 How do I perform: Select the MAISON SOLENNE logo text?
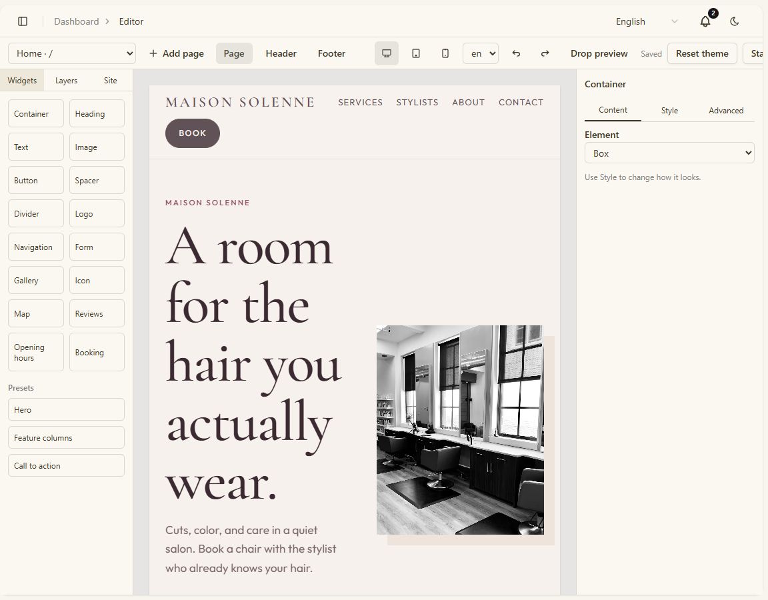click(240, 103)
